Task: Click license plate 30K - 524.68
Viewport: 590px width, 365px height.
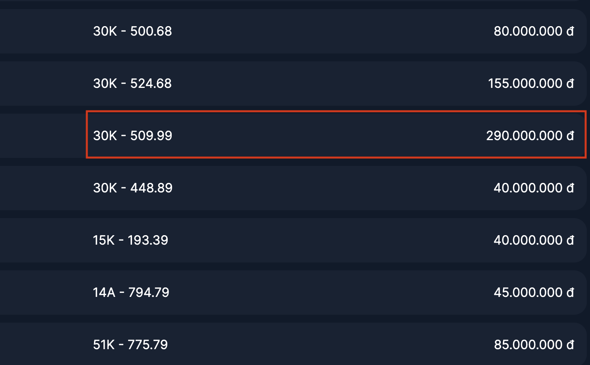Action: pos(132,84)
